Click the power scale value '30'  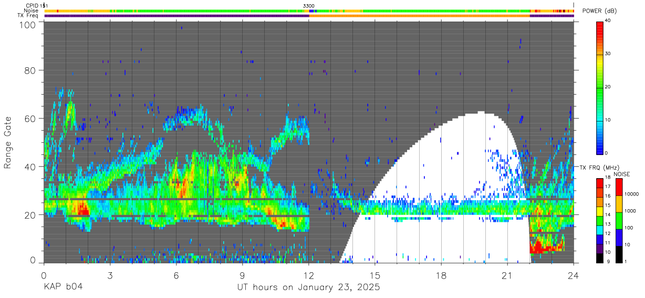coord(608,54)
